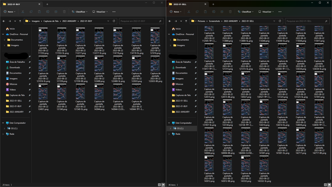332x187 pixels.
Task: Open the three-dots menu in the 2022-01-BUY toolbar
Action: pos(114,12)
